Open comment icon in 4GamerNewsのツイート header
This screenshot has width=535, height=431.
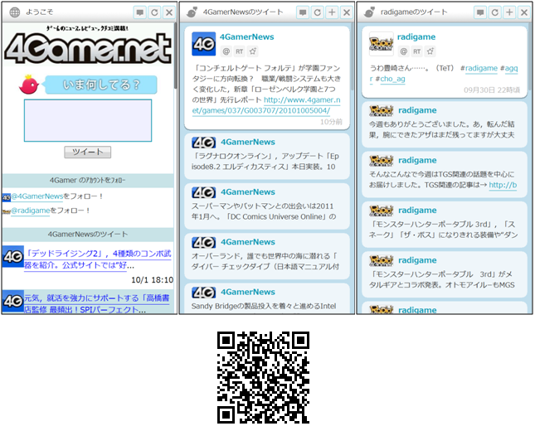303,12
